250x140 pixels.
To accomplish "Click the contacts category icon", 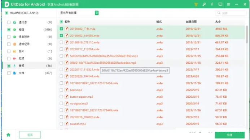I will point(14,22).
